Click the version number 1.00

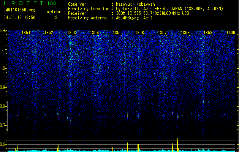[x=52, y=3]
